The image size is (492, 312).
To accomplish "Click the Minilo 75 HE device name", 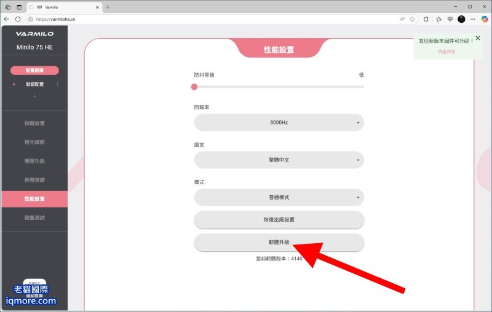I will [x=34, y=47].
